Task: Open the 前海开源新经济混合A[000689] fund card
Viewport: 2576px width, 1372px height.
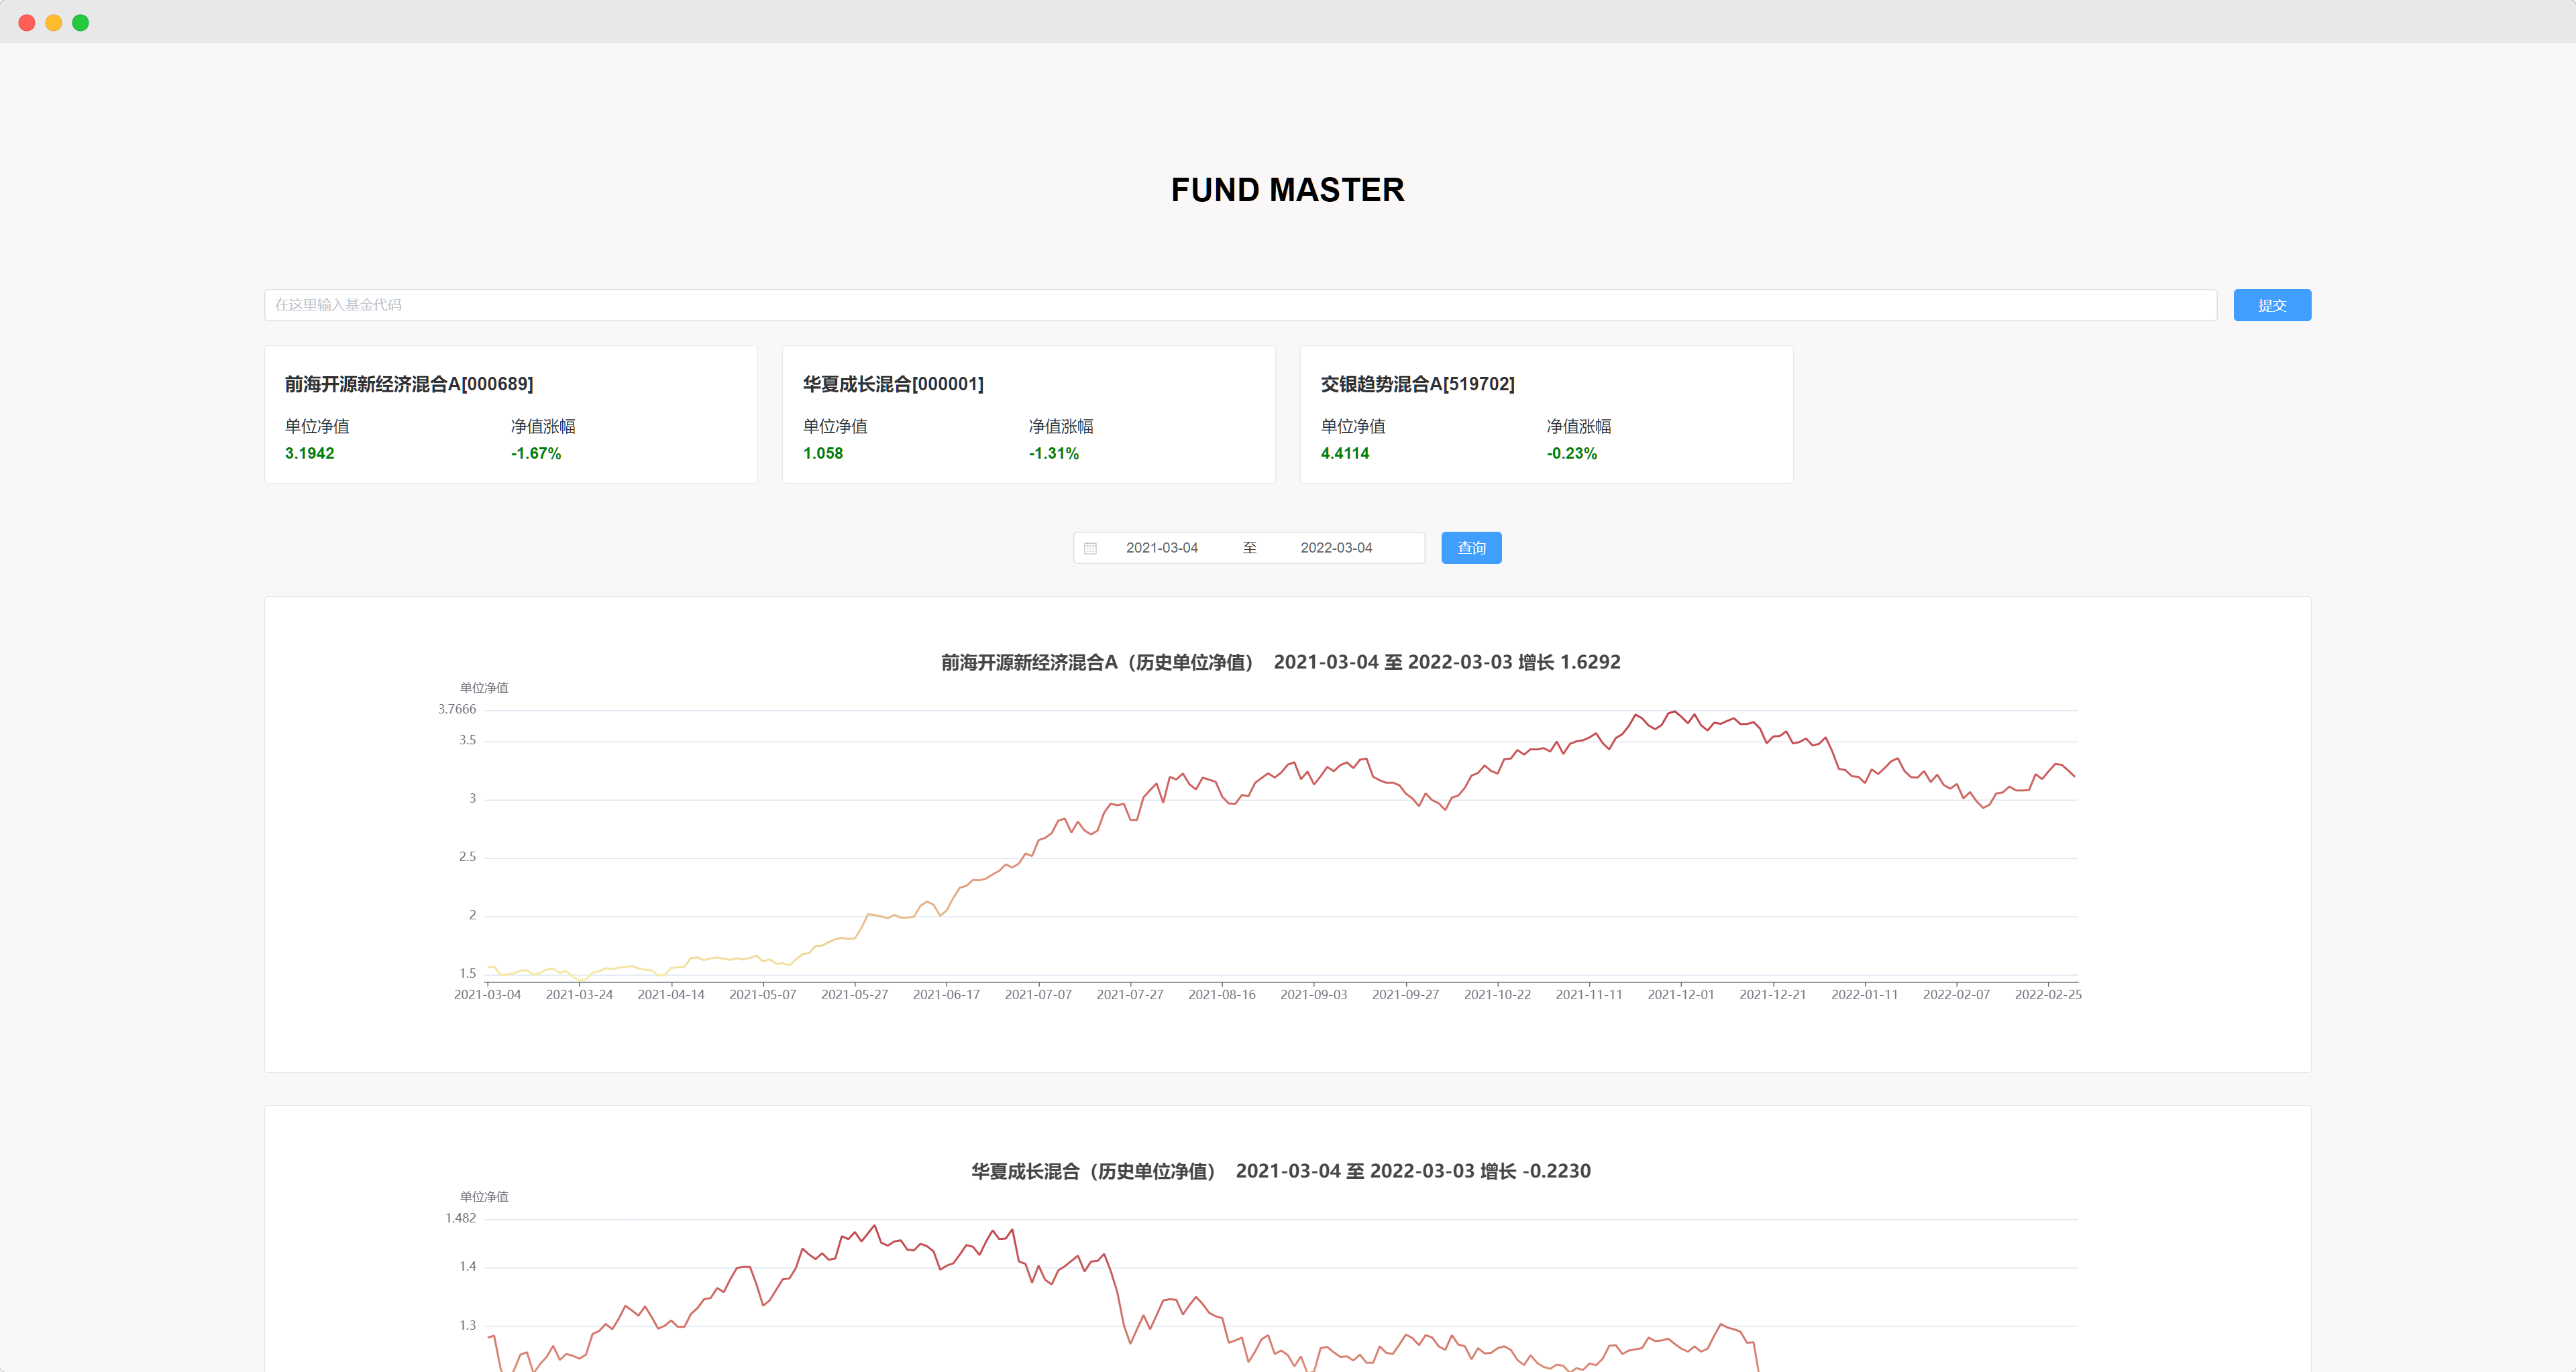Action: 510,414
